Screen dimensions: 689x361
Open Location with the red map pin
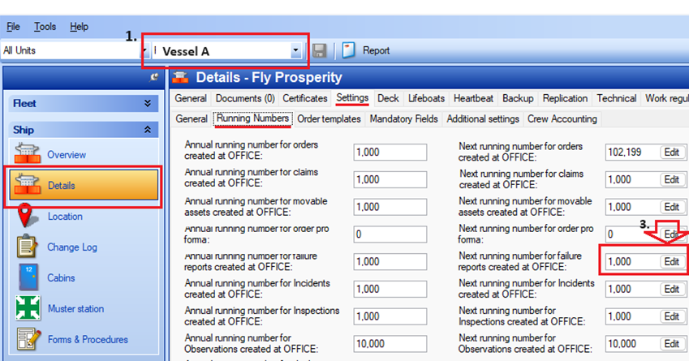(x=28, y=216)
